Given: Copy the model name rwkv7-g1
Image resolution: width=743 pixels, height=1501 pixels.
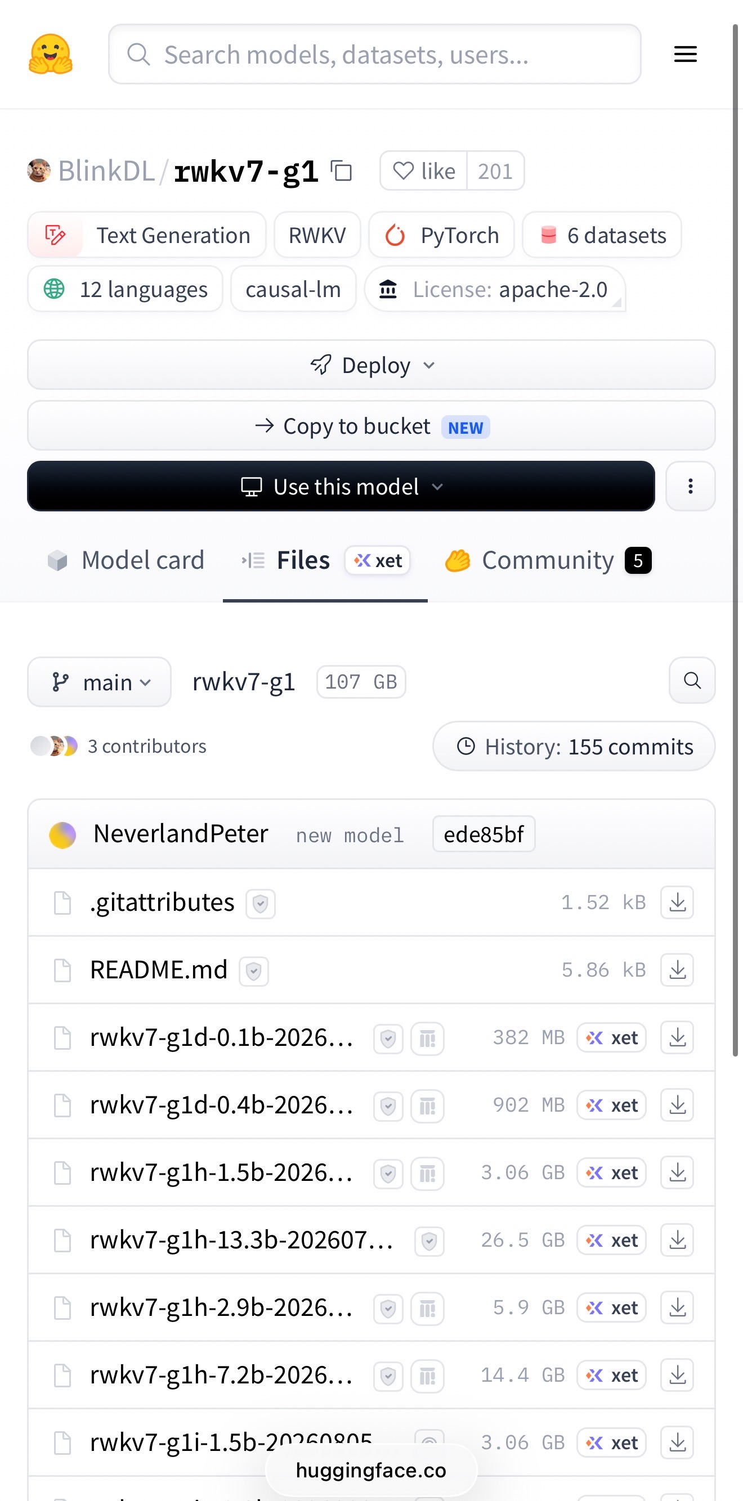Looking at the screenshot, I should 341,171.
